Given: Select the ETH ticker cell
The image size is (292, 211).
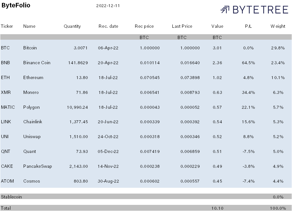Looking at the screenshot, I should [x=5, y=77].
